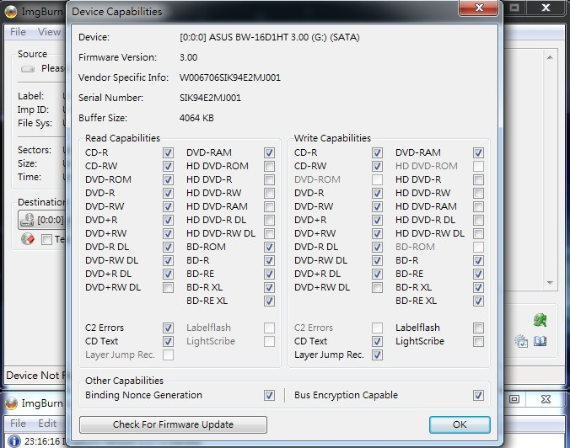Click the green running figure icon
Screen dimensions: 570x448
(x=540, y=320)
